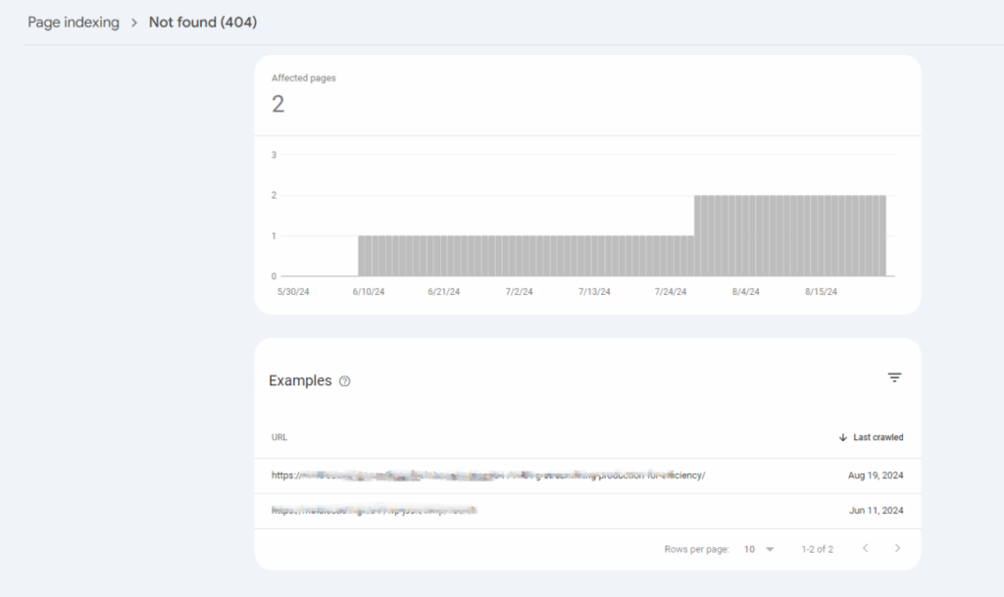Go to the previous page of results
This screenshot has width=1004, height=597.
tap(865, 548)
